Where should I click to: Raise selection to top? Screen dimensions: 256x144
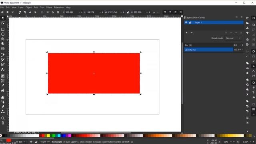(x=58, y=12)
